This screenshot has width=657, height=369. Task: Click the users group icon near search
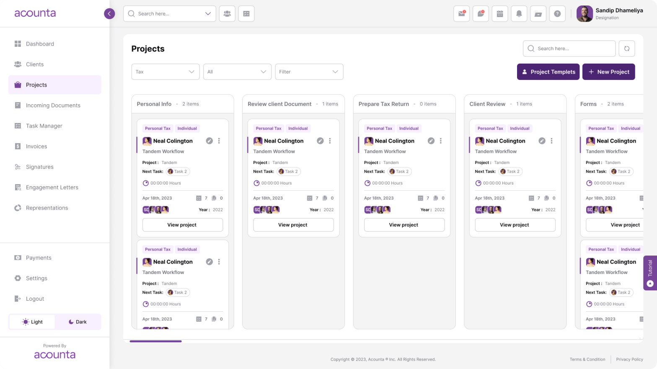pyautogui.click(x=227, y=14)
